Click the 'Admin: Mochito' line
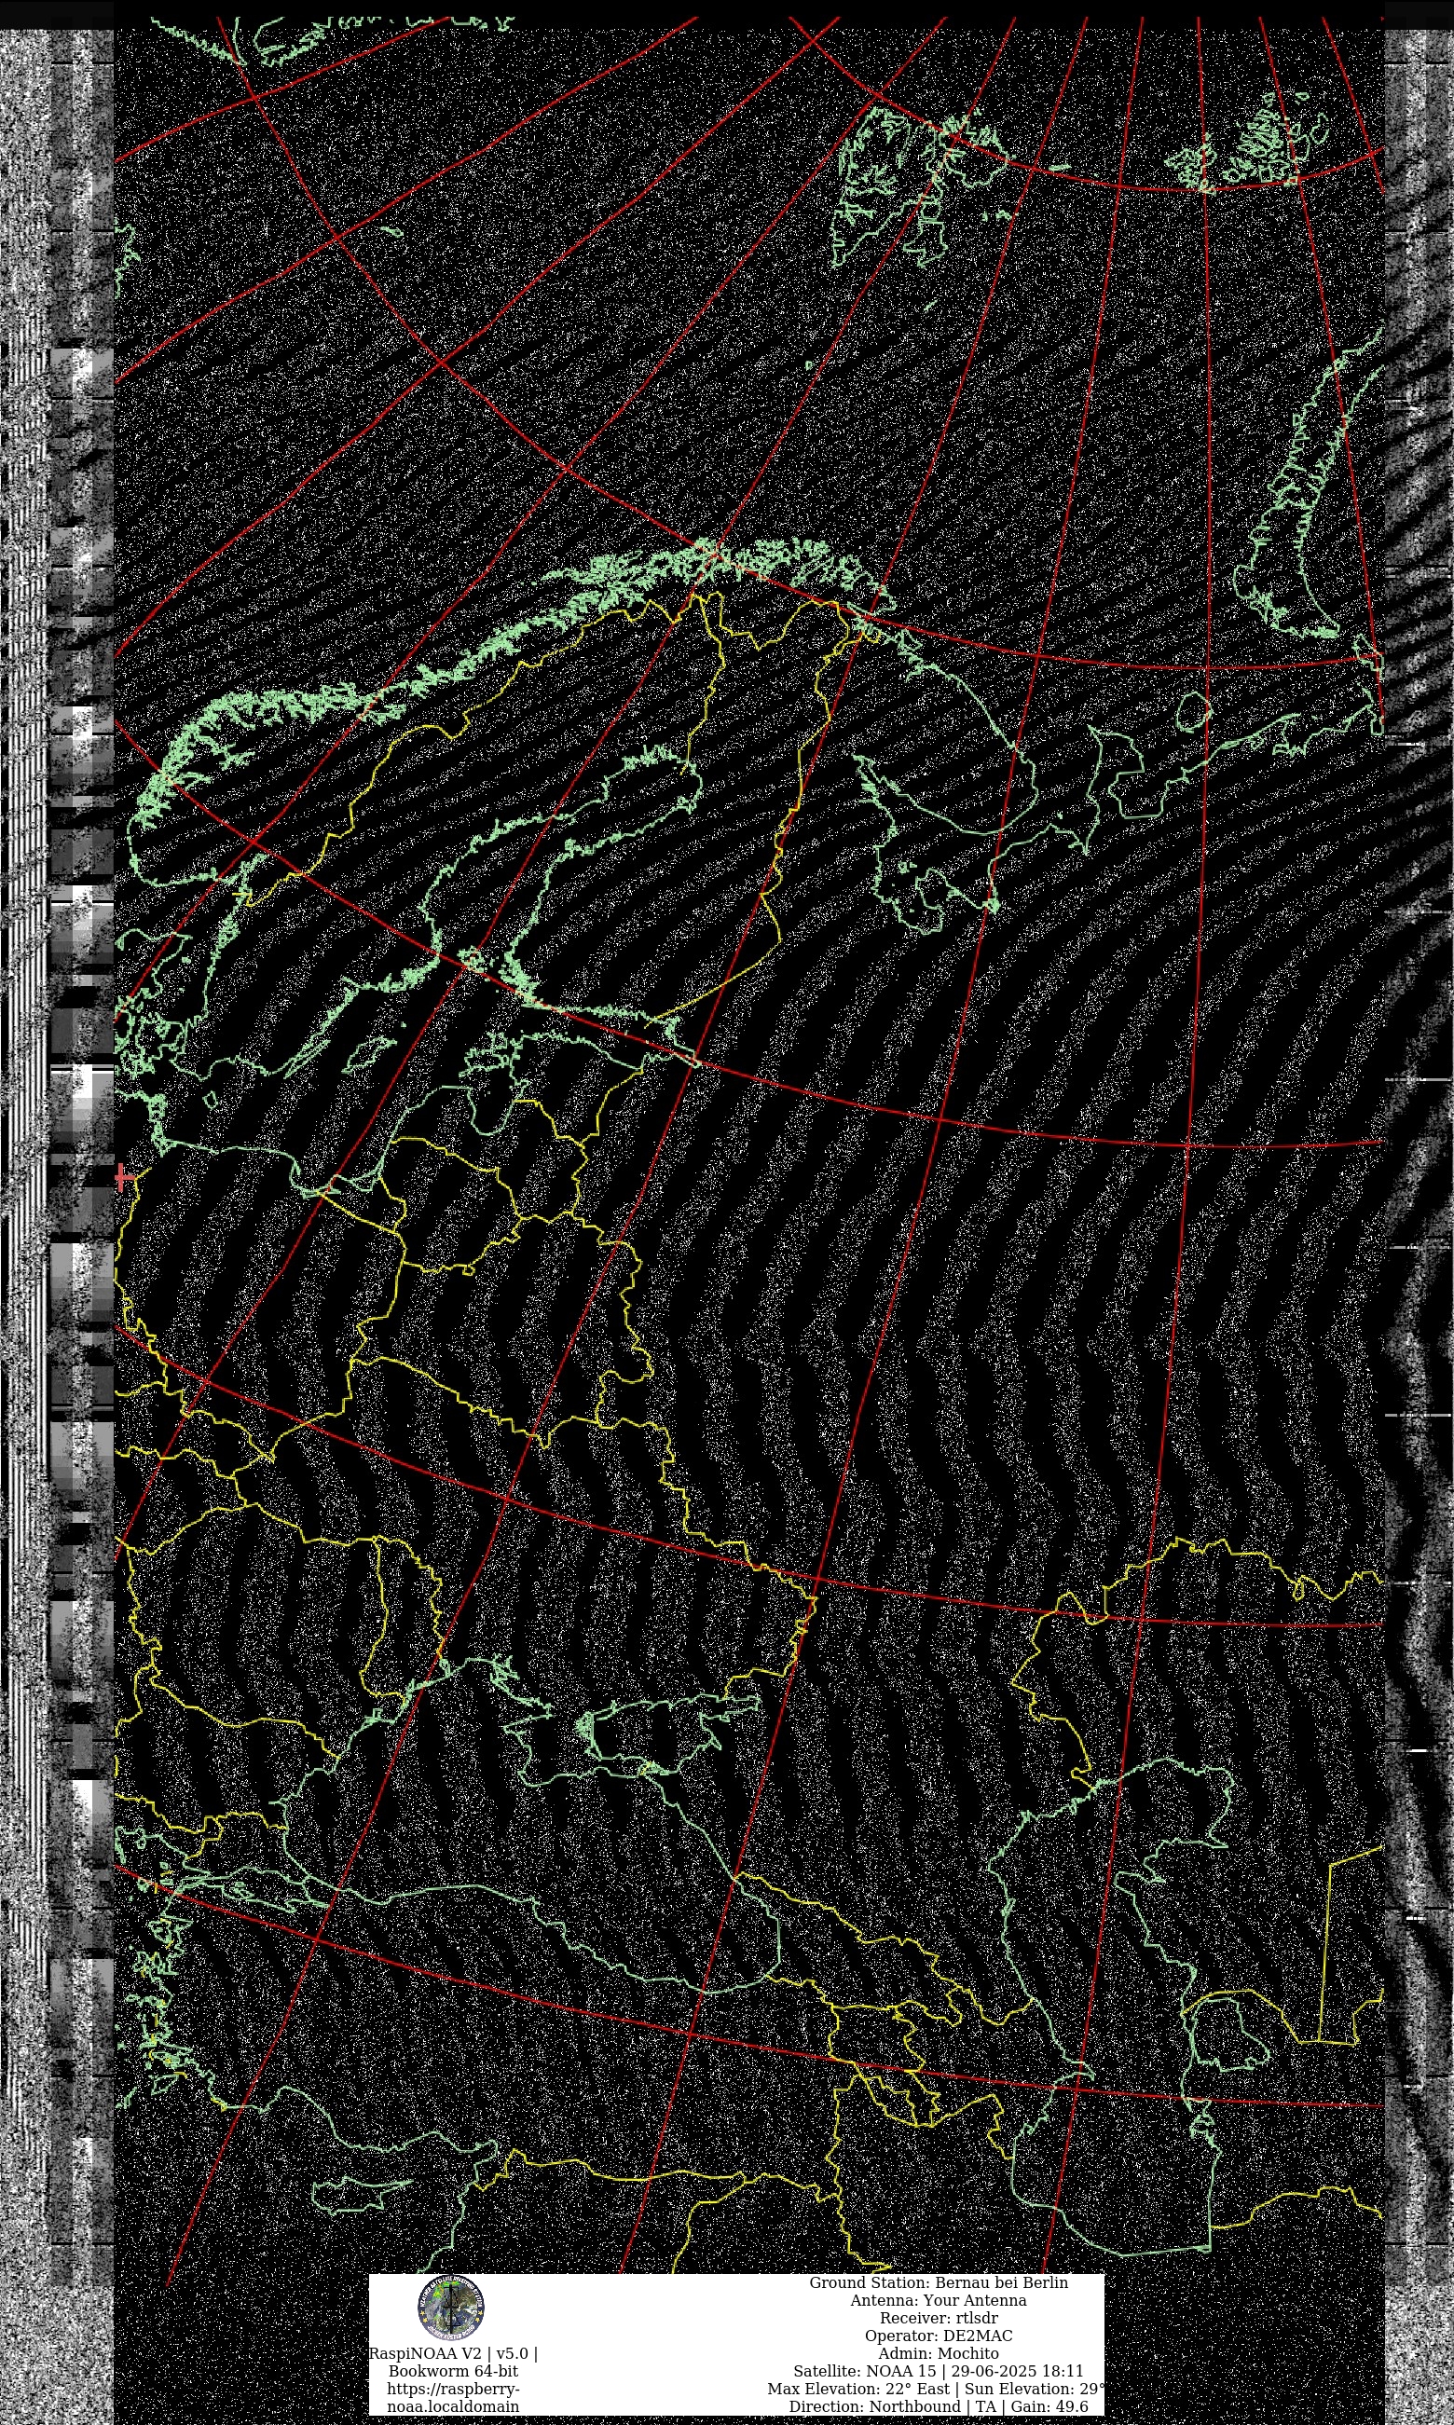1454x2425 pixels. click(938, 2352)
